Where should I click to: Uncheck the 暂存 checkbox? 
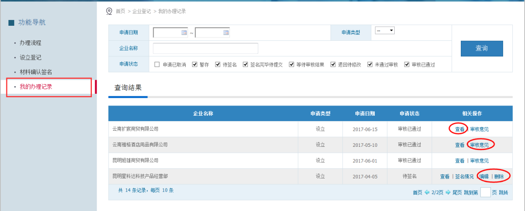194,65
